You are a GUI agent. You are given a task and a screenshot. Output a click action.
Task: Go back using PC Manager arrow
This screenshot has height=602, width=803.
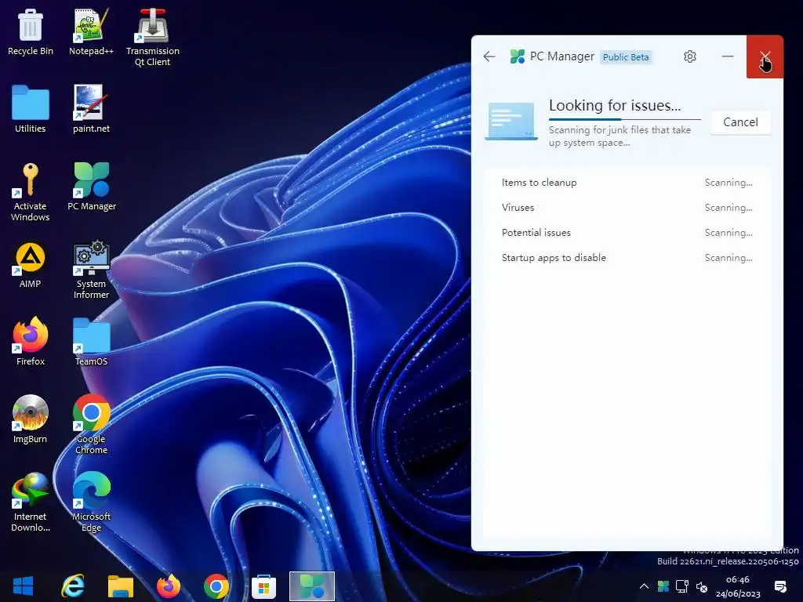click(x=489, y=56)
